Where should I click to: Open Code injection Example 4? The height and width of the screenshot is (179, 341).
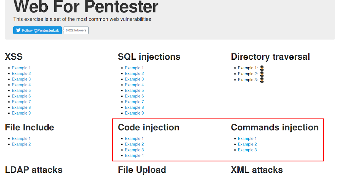click(134, 155)
